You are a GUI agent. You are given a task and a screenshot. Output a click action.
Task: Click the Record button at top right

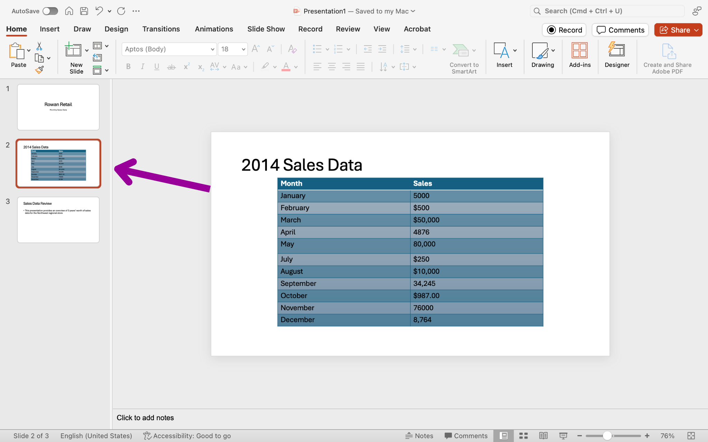click(565, 30)
